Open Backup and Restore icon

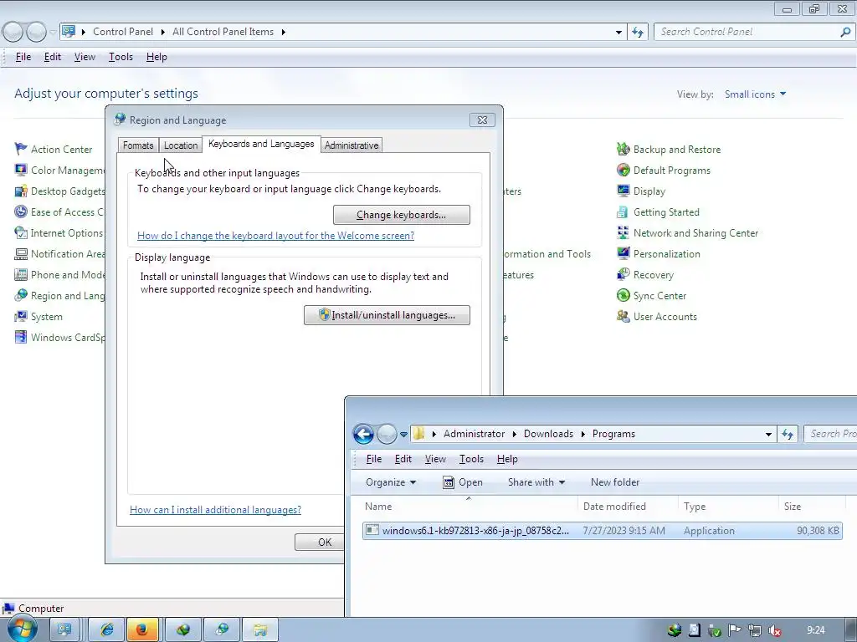[x=623, y=149]
